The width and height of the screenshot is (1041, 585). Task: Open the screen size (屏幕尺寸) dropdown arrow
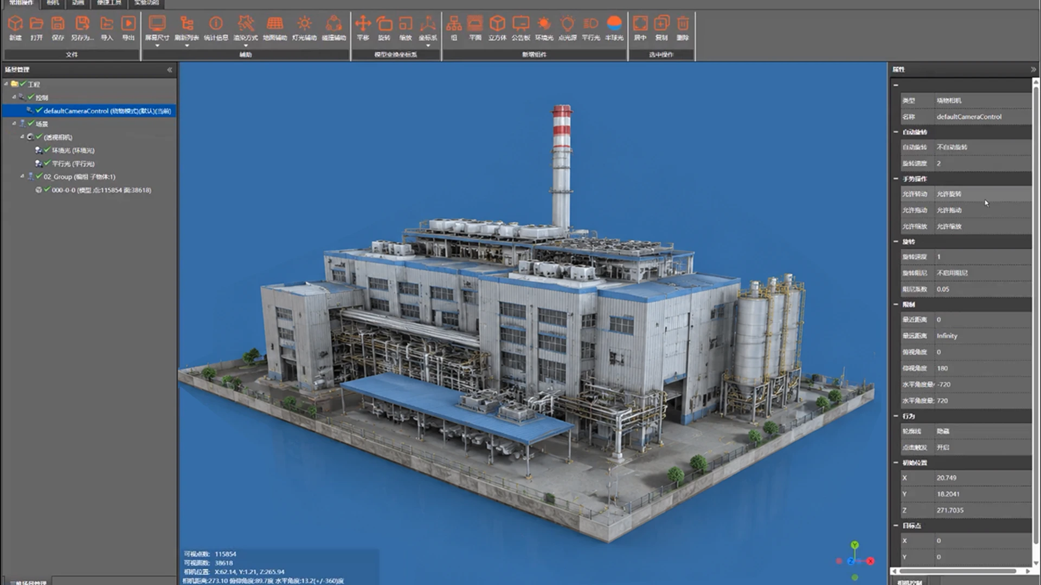point(157,46)
